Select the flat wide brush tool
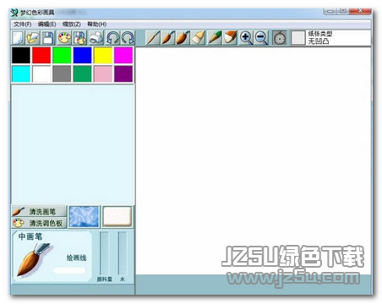This screenshot has height=304, width=382. (198, 38)
